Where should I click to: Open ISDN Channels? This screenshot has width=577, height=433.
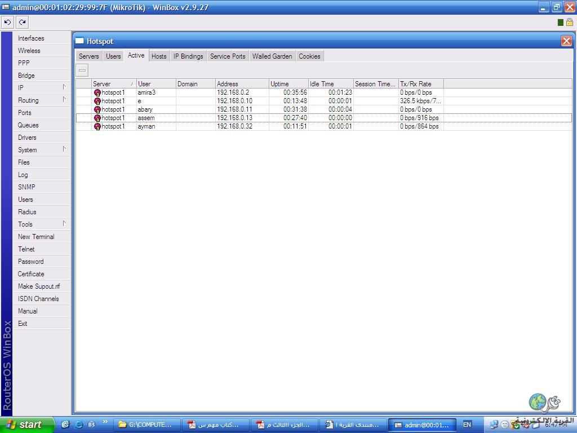(x=42, y=299)
